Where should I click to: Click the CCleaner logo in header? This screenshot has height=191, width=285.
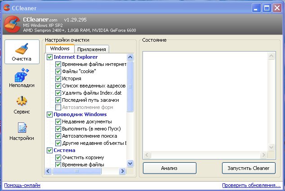coord(12,24)
